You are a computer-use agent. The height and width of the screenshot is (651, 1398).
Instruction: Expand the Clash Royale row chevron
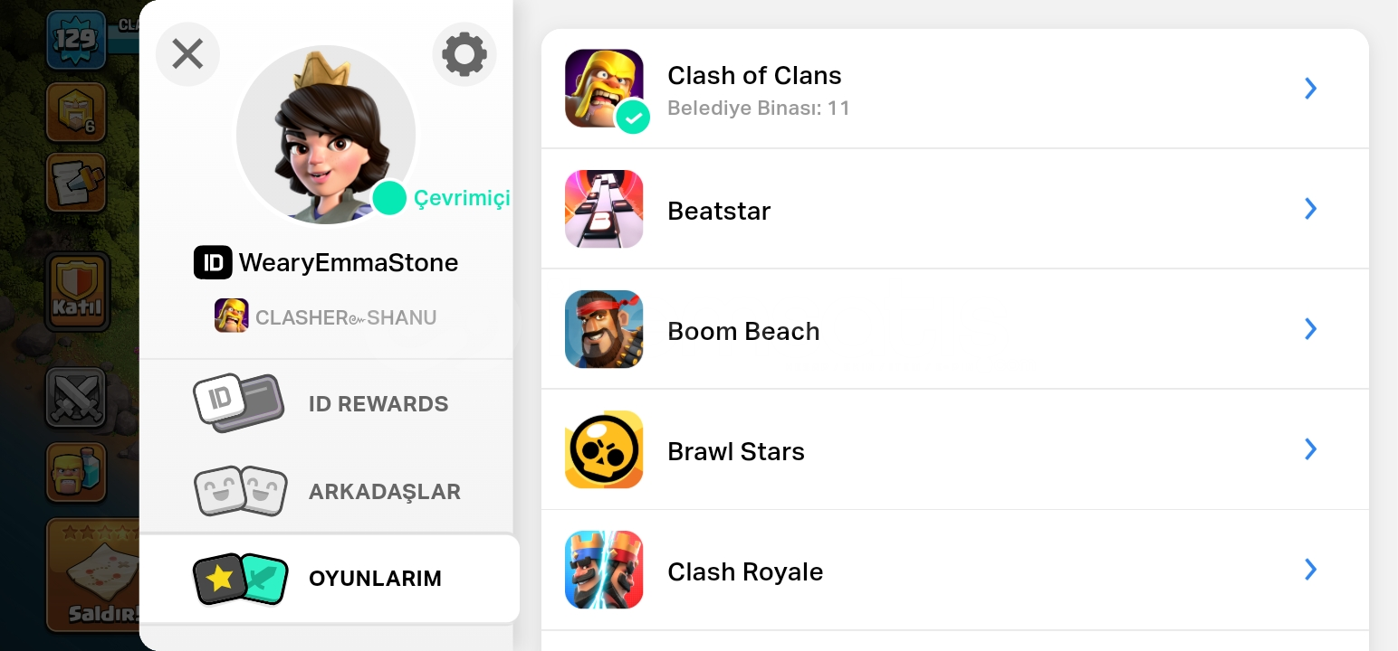pyautogui.click(x=1310, y=570)
